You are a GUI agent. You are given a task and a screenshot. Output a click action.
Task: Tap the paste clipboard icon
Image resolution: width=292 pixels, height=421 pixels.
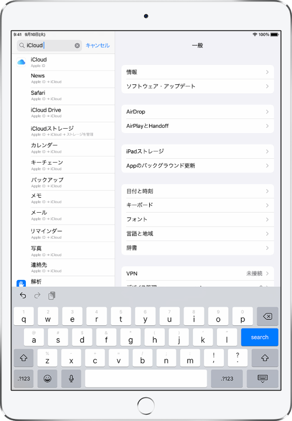52,296
